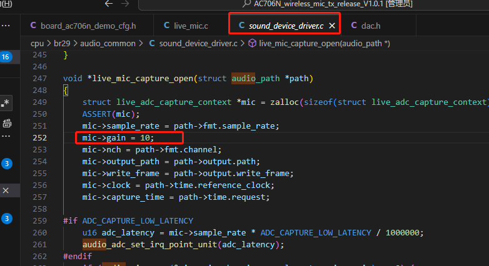Click 'mic->clock' assignment on line 256
Image resolution: width=489 pixels, height=266 pixels.
106,185
